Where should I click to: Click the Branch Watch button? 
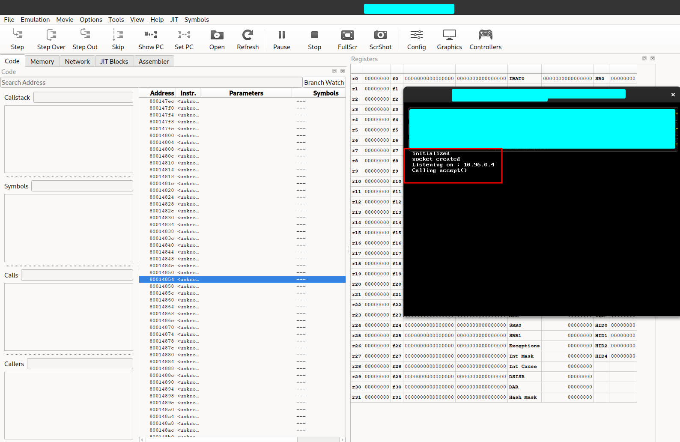tap(324, 82)
